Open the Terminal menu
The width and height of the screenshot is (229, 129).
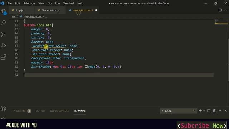point(68,3)
